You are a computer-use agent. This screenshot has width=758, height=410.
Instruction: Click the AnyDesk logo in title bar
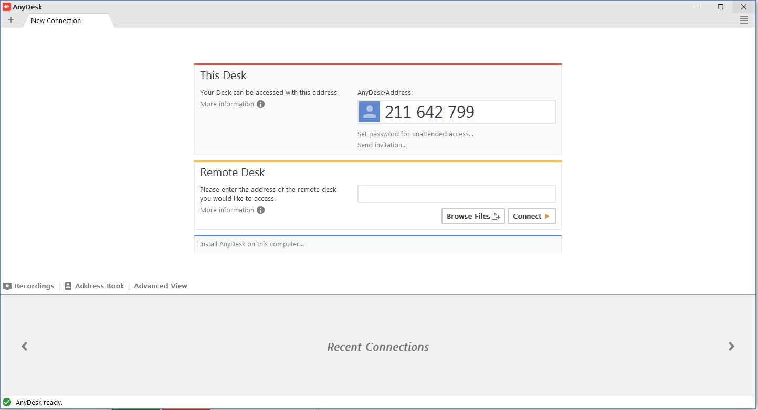coord(7,7)
